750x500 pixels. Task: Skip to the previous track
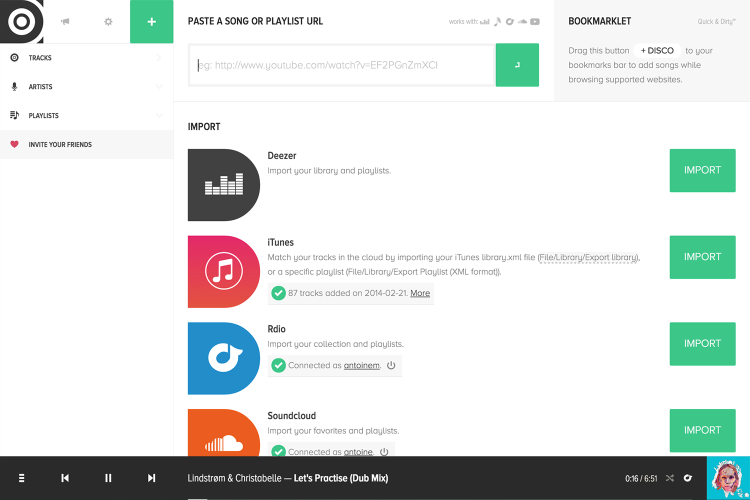[x=65, y=478]
